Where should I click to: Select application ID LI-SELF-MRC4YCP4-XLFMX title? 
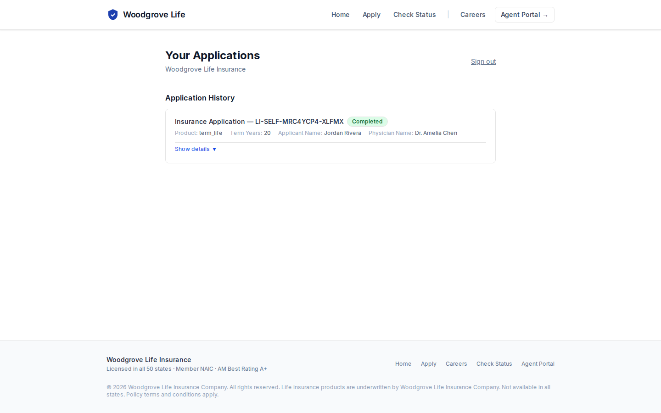(x=259, y=122)
